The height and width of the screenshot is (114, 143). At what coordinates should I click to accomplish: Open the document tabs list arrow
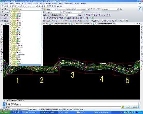(138, 23)
